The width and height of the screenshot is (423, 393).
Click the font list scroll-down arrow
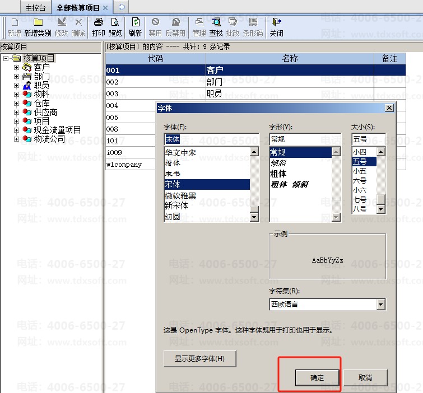click(x=254, y=217)
